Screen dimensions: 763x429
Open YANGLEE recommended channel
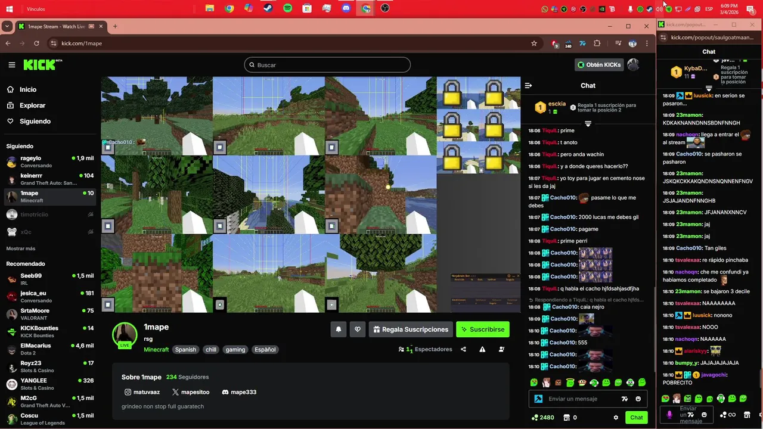point(50,384)
